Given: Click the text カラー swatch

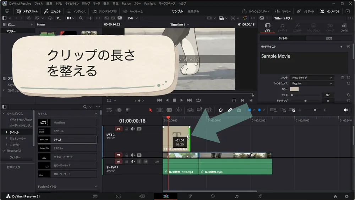Looking at the screenshot, I should tap(294, 89).
